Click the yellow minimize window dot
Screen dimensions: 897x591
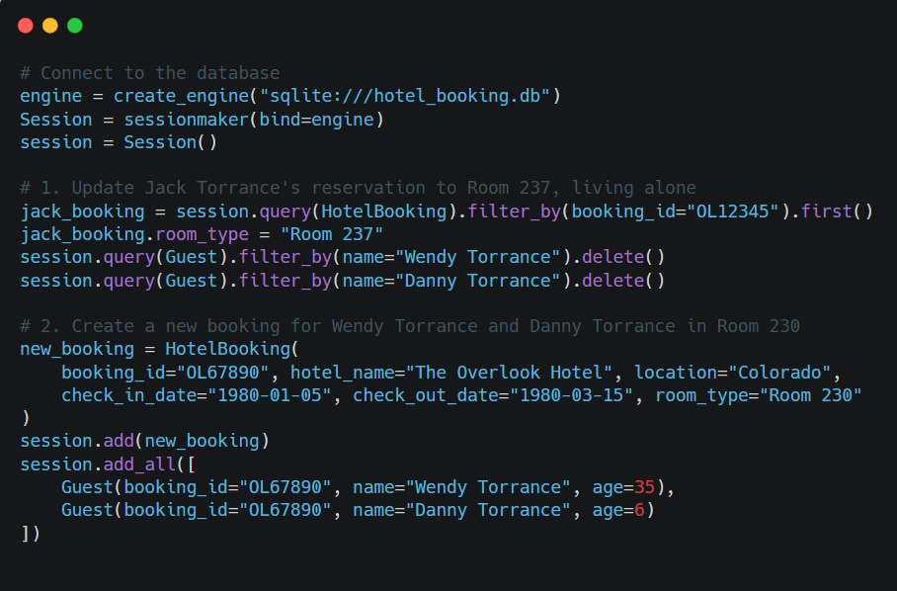click(50, 26)
